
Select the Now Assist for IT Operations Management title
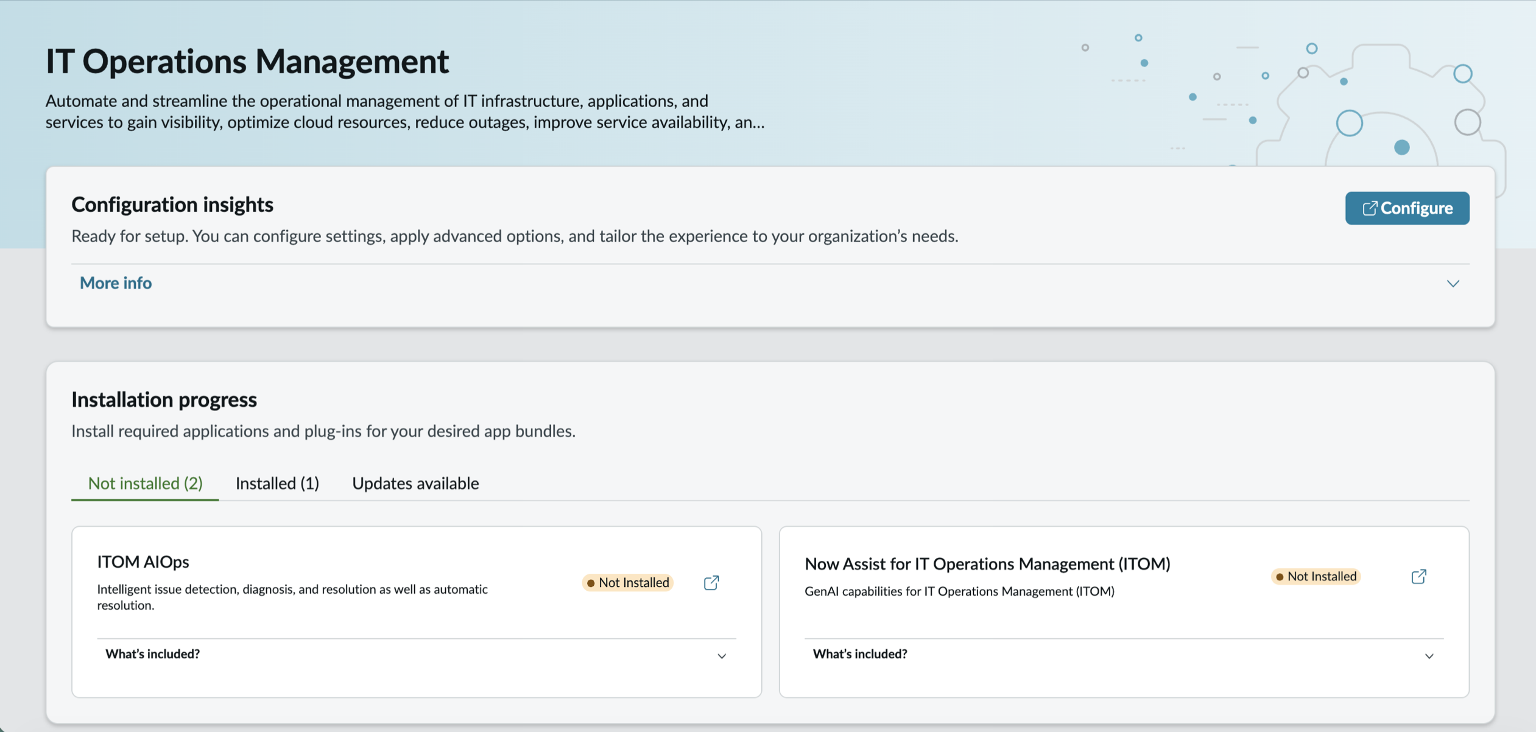pyautogui.click(x=987, y=564)
